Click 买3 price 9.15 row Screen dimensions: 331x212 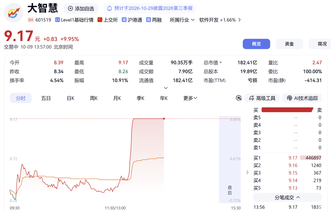(x=287, y=173)
